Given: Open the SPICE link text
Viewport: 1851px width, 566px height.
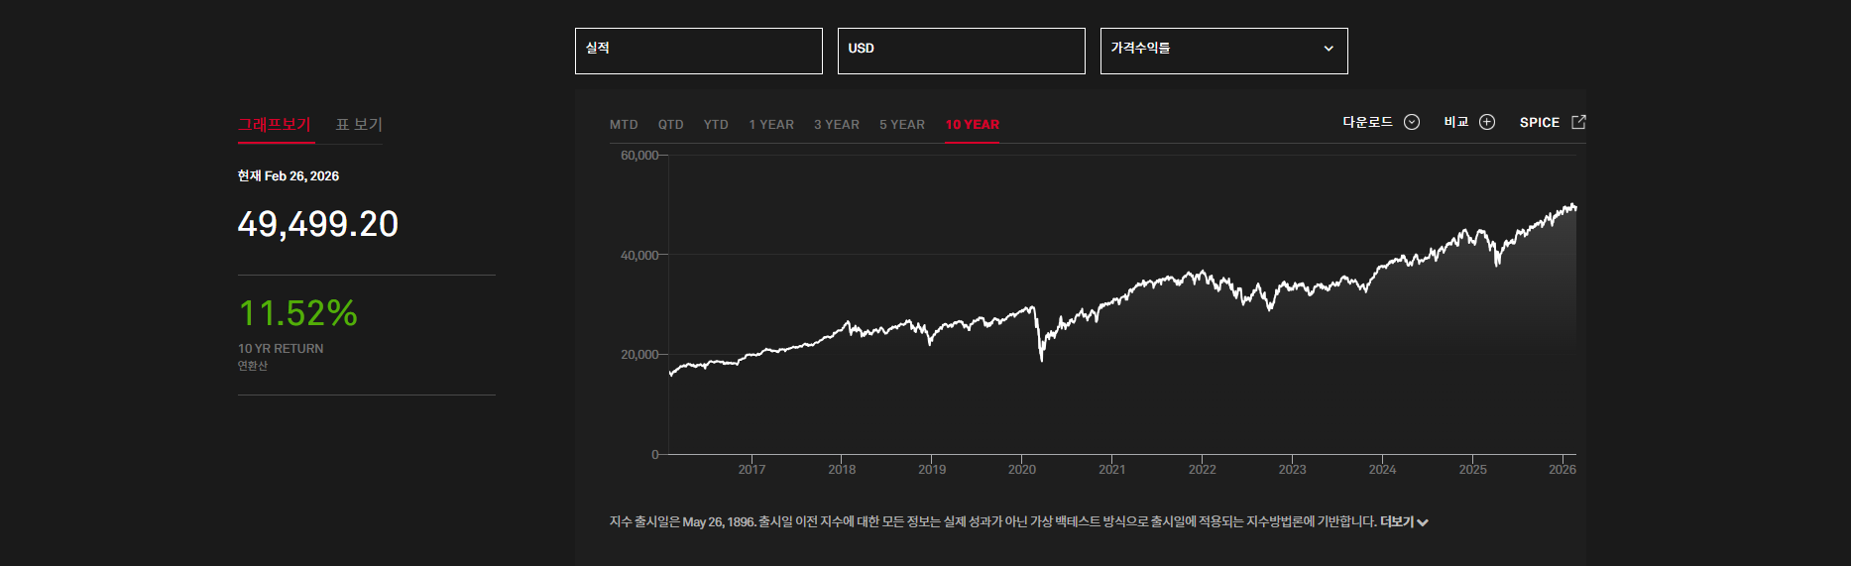Looking at the screenshot, I should click(1540, 122).
